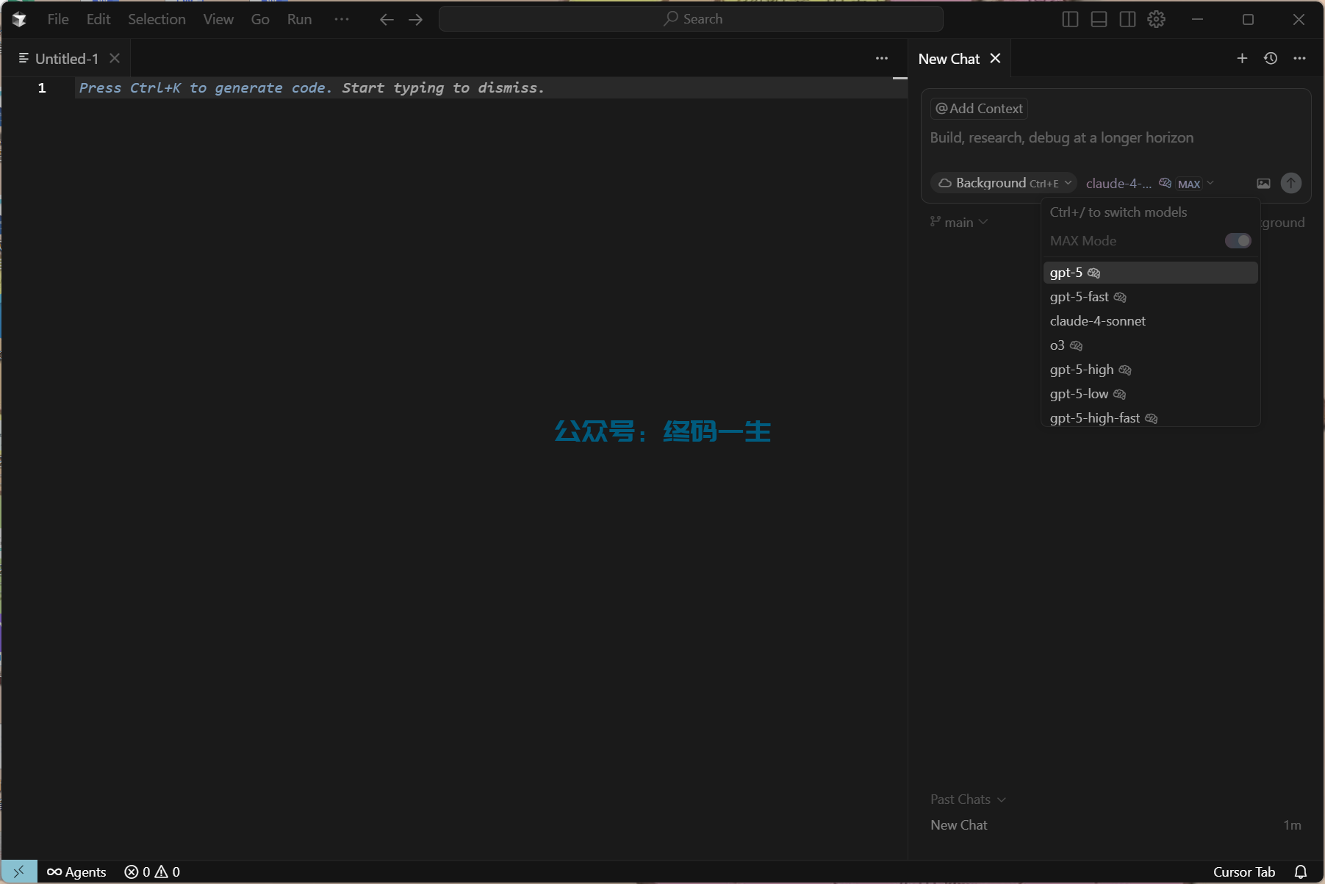
Task: Select the claude-4-sonnet model
Action: (x=1150, y=321)
